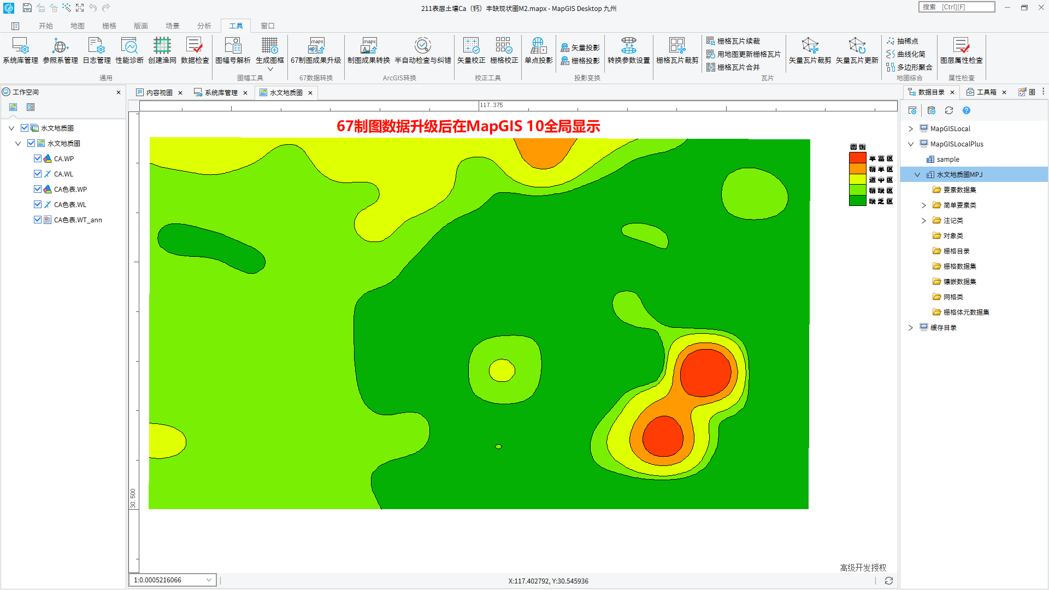Open the 67制图成果升级 converter
The width and height of the screenshot is (1049, 590).
tap(316, 50)
